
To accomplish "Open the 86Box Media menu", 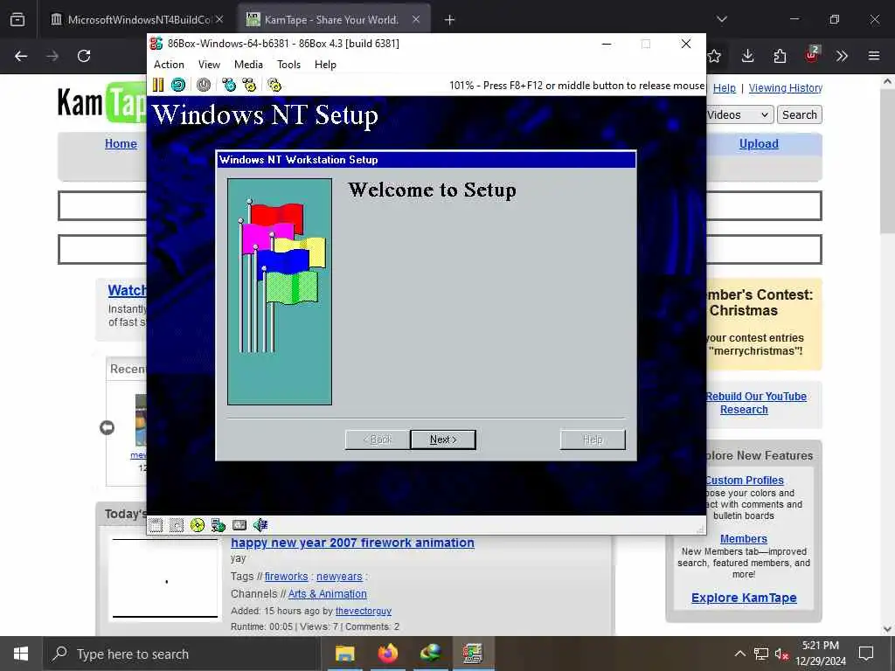I will point(248,65).
